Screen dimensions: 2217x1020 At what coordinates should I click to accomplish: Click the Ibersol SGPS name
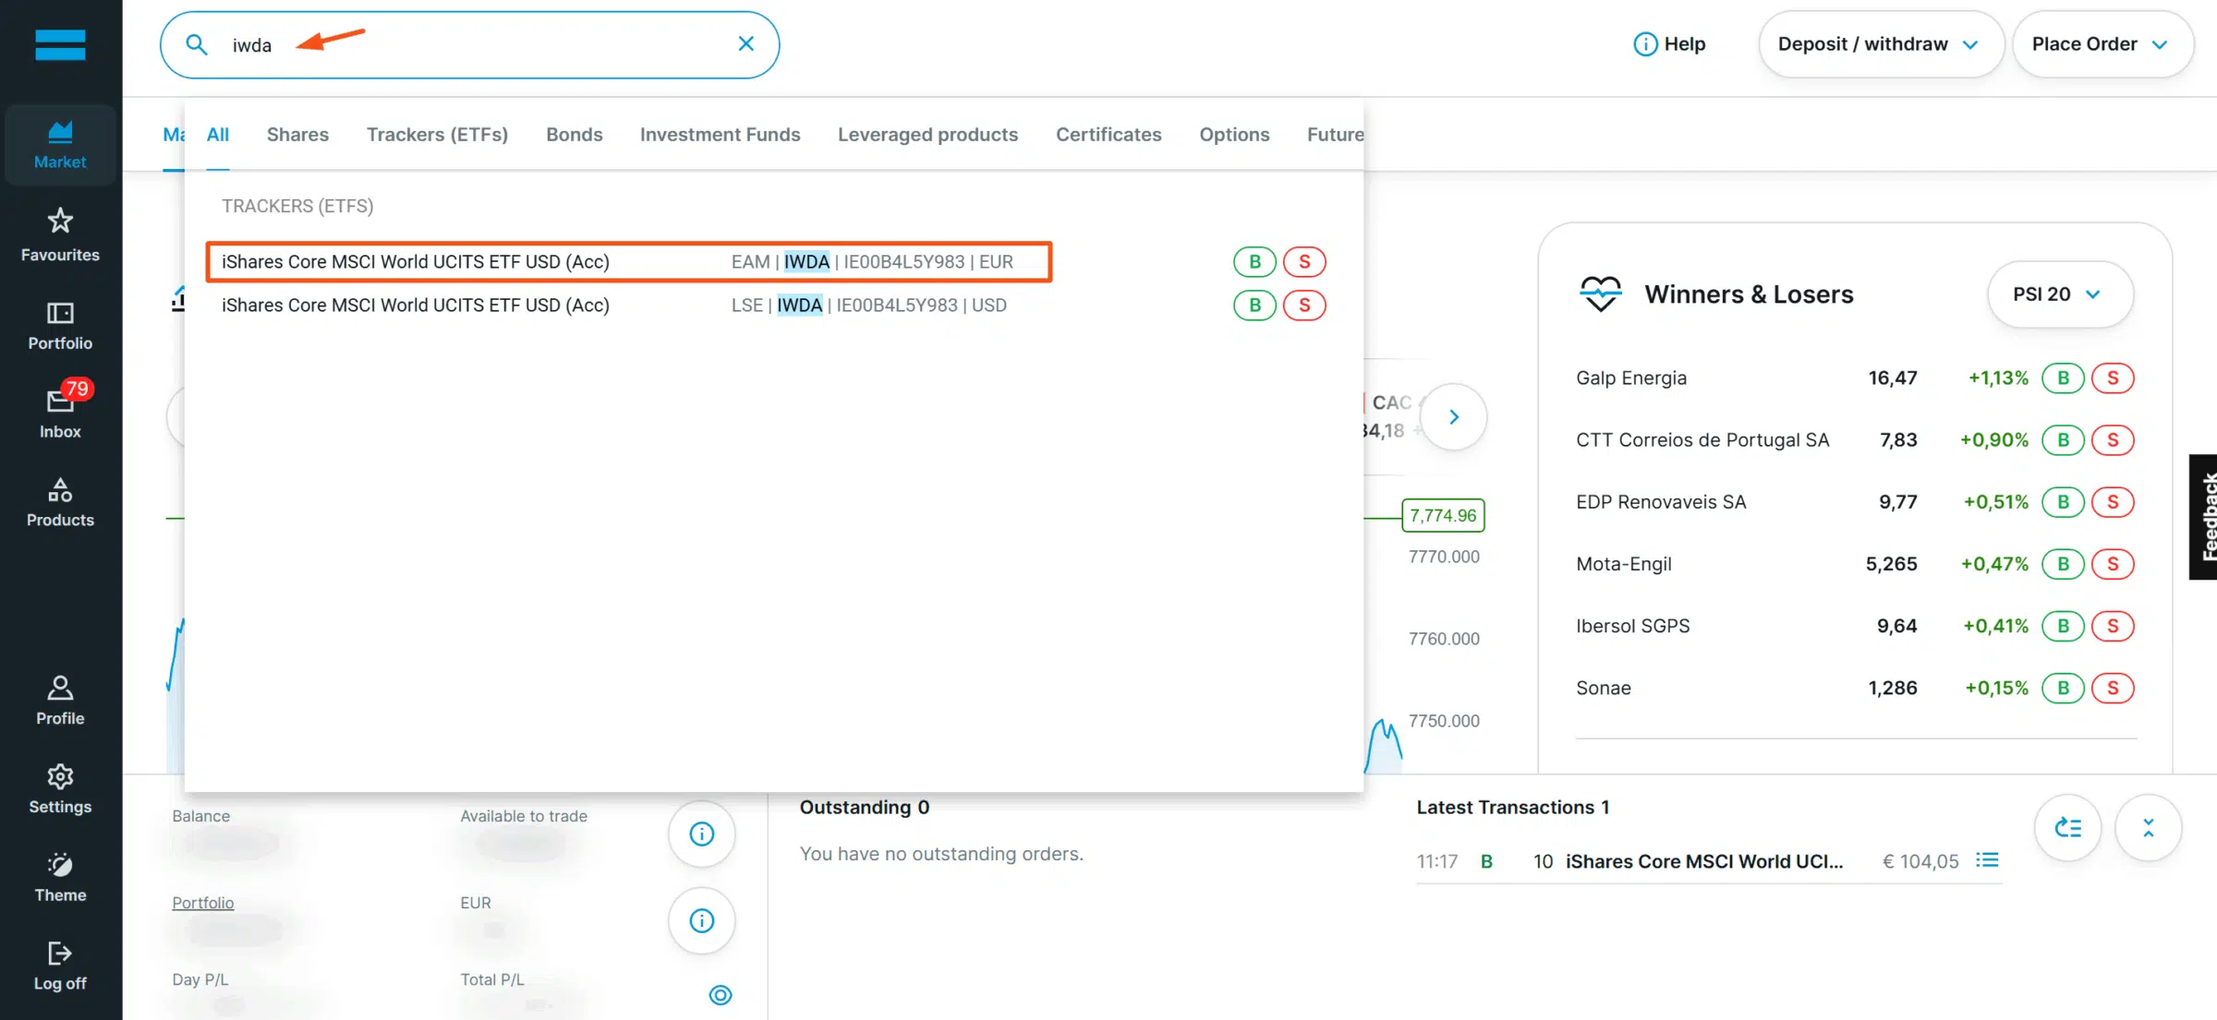pyautogui.click(x=1632, y=626)
